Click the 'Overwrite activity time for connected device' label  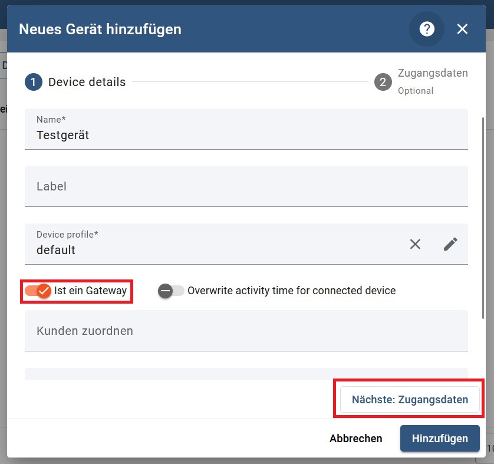tap(291, 291)
